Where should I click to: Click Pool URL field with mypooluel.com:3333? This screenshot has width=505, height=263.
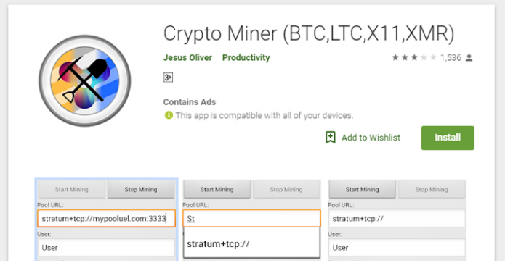tap(106, 219)
